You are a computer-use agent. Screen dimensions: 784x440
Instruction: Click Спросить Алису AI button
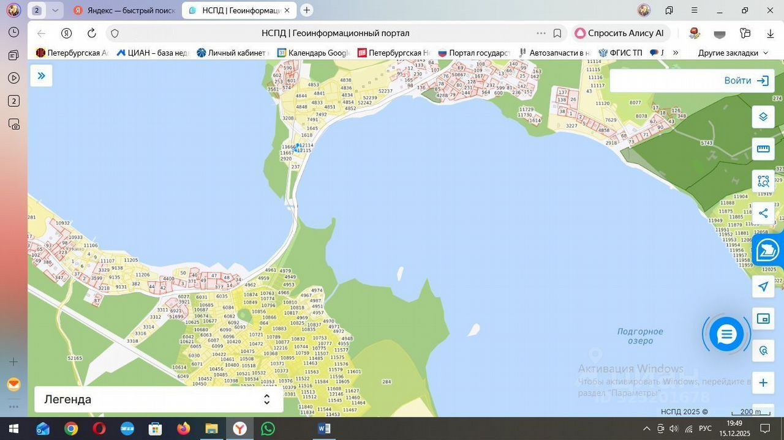[x=619, y=33]
